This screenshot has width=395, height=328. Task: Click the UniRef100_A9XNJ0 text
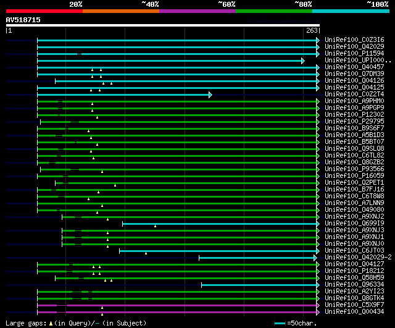[x=354, y=244]
